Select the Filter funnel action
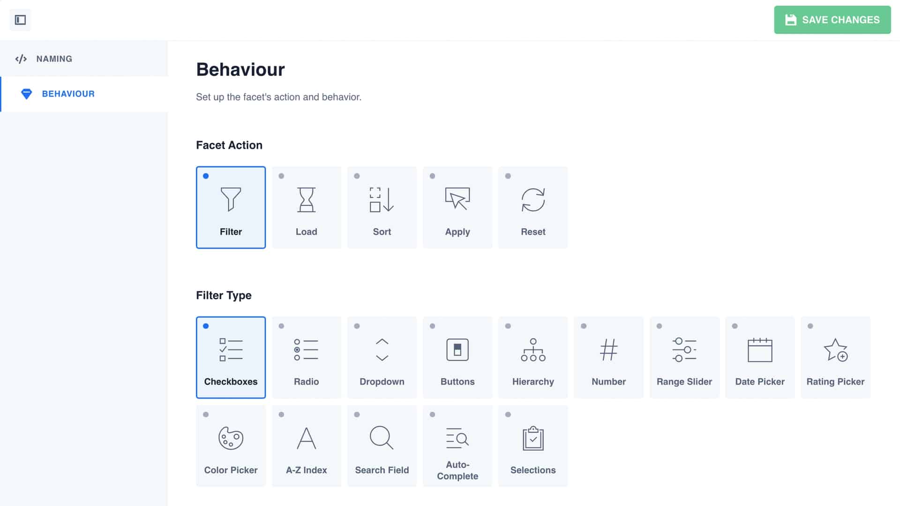Screen dimensions: 900x506 (x=231, y=207)
